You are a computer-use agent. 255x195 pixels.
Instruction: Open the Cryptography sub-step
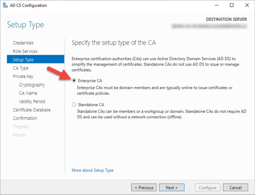pos(32,85)
